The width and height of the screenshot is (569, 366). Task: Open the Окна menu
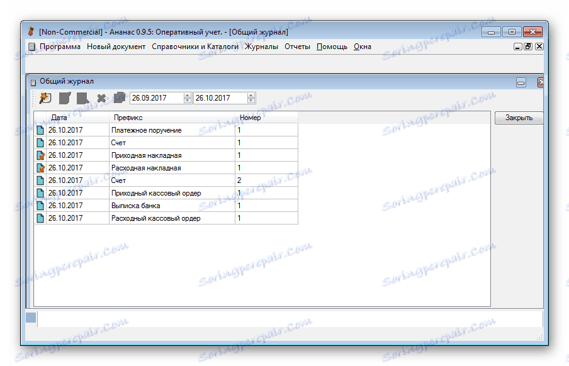pyautogui.click(x=362, y=47)
